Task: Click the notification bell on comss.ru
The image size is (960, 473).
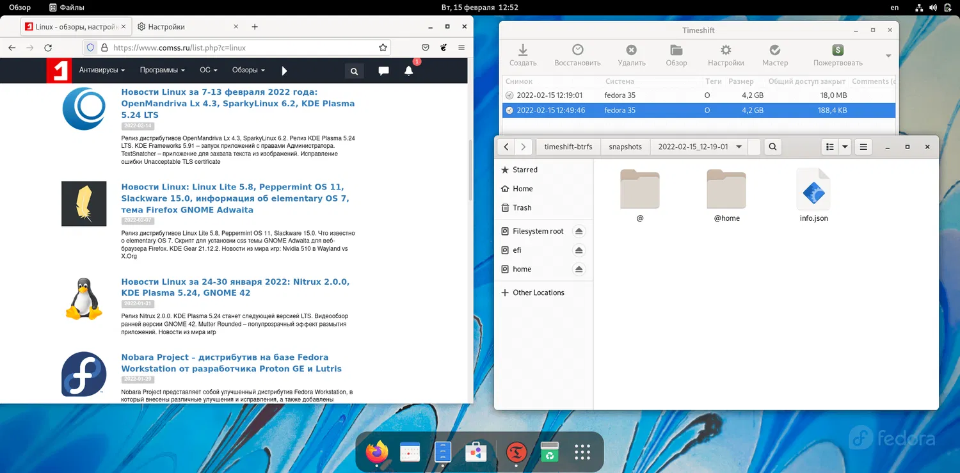Action: 408,71
